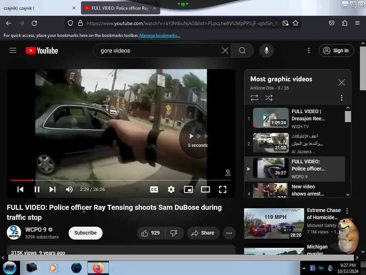Open Extreme Chase video options menu
The height and width of the screenshot is (275, 366).
(347, 211)
